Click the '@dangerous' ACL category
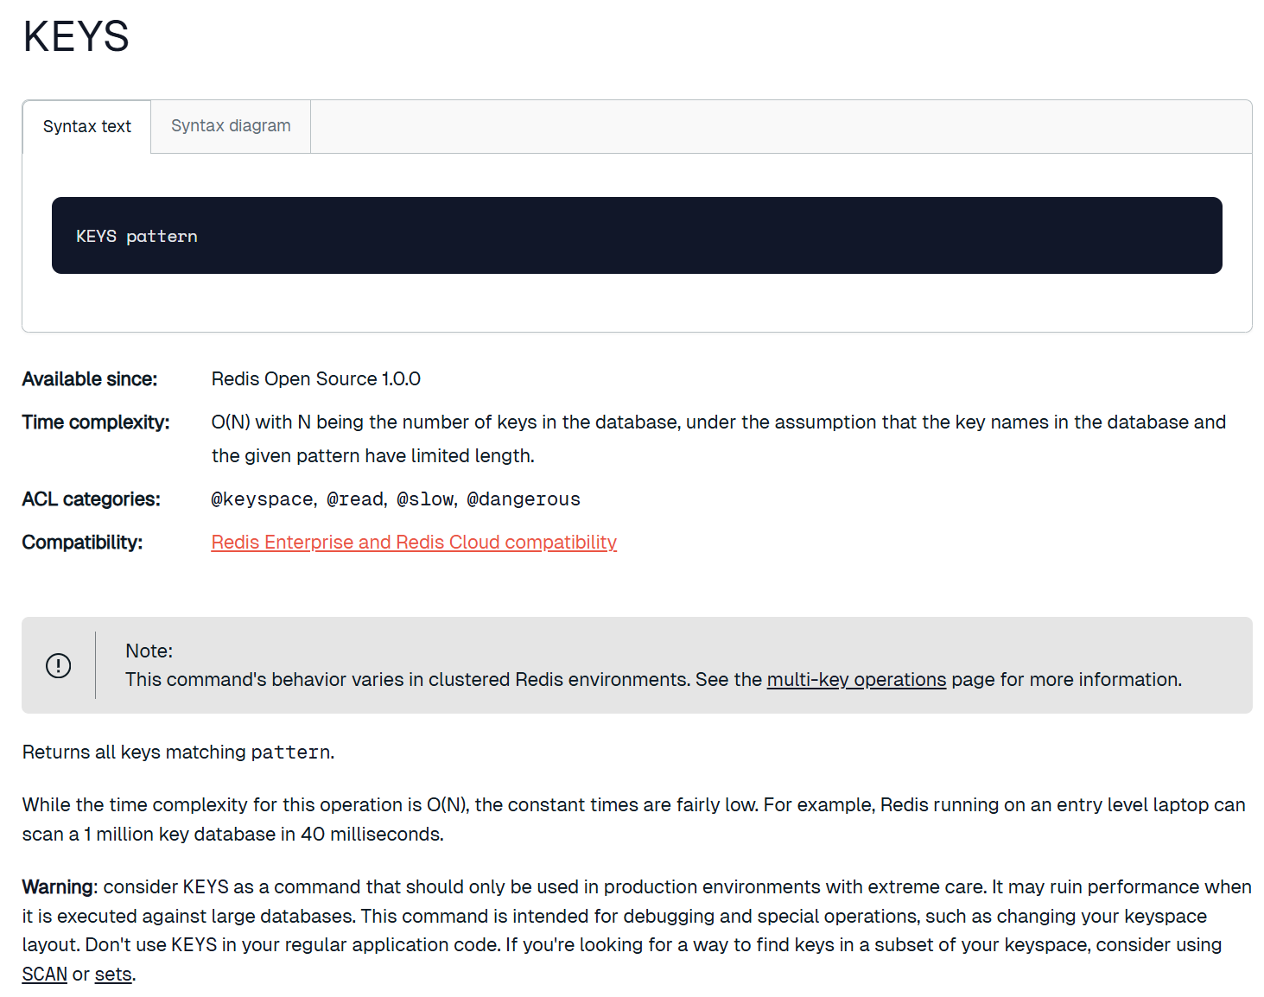Screen dimensions: 1264x997 524,498
